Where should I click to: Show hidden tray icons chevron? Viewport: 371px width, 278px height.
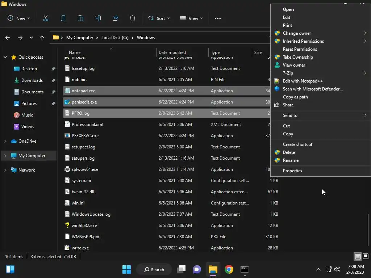coord(318,269)
